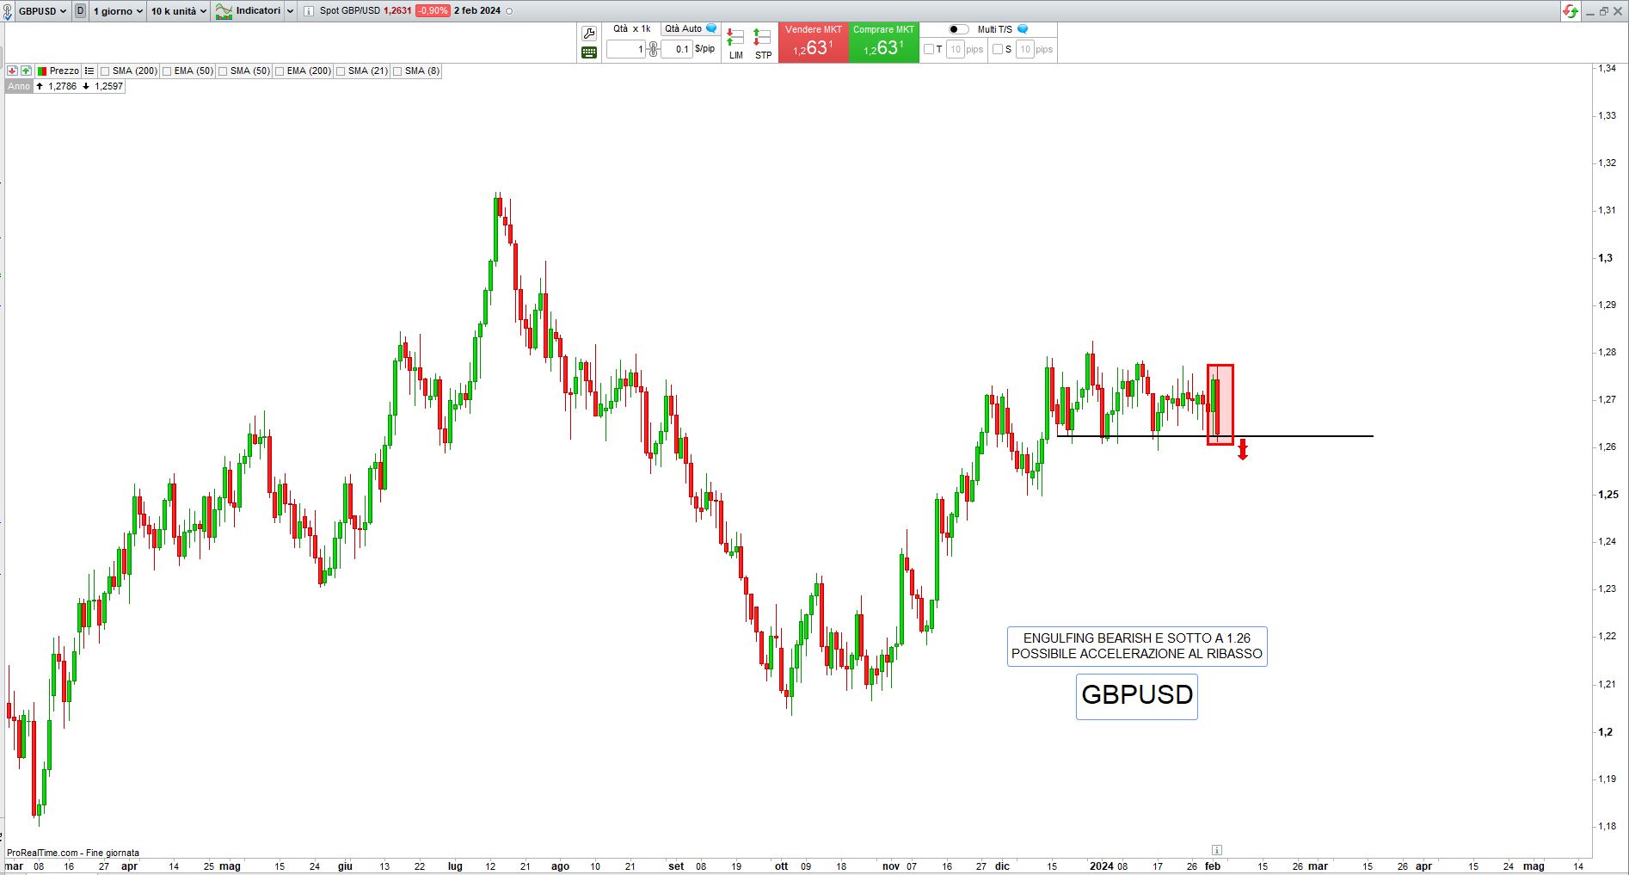Click the 0.1 $/pip value field
1629x875 pixels.
click(677, 49)
